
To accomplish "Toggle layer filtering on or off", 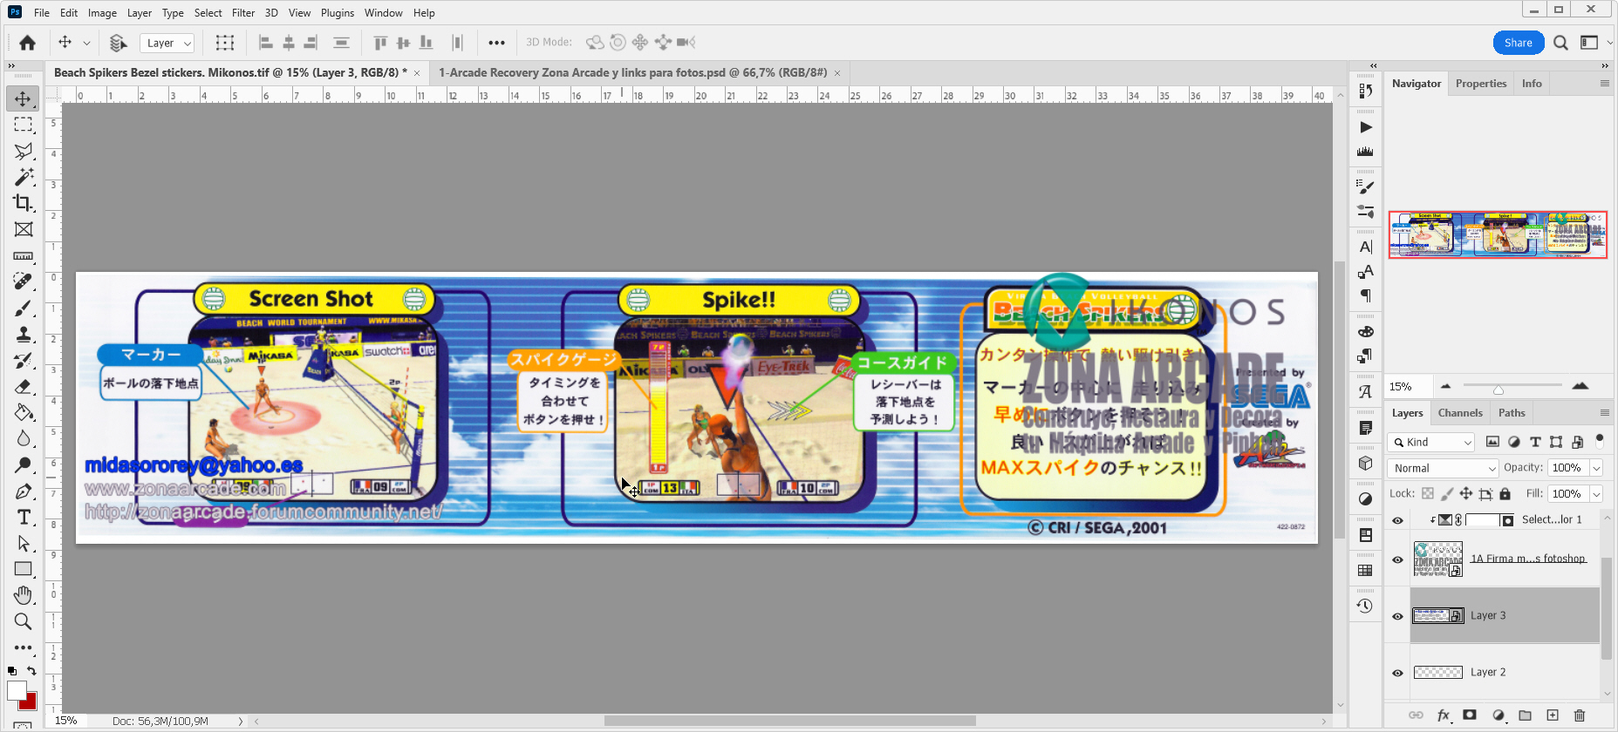I will pos(1600,440).
